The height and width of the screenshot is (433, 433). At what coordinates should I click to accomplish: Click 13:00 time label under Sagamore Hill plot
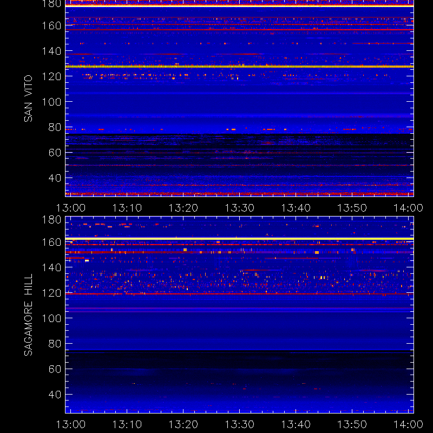point(71,424)
